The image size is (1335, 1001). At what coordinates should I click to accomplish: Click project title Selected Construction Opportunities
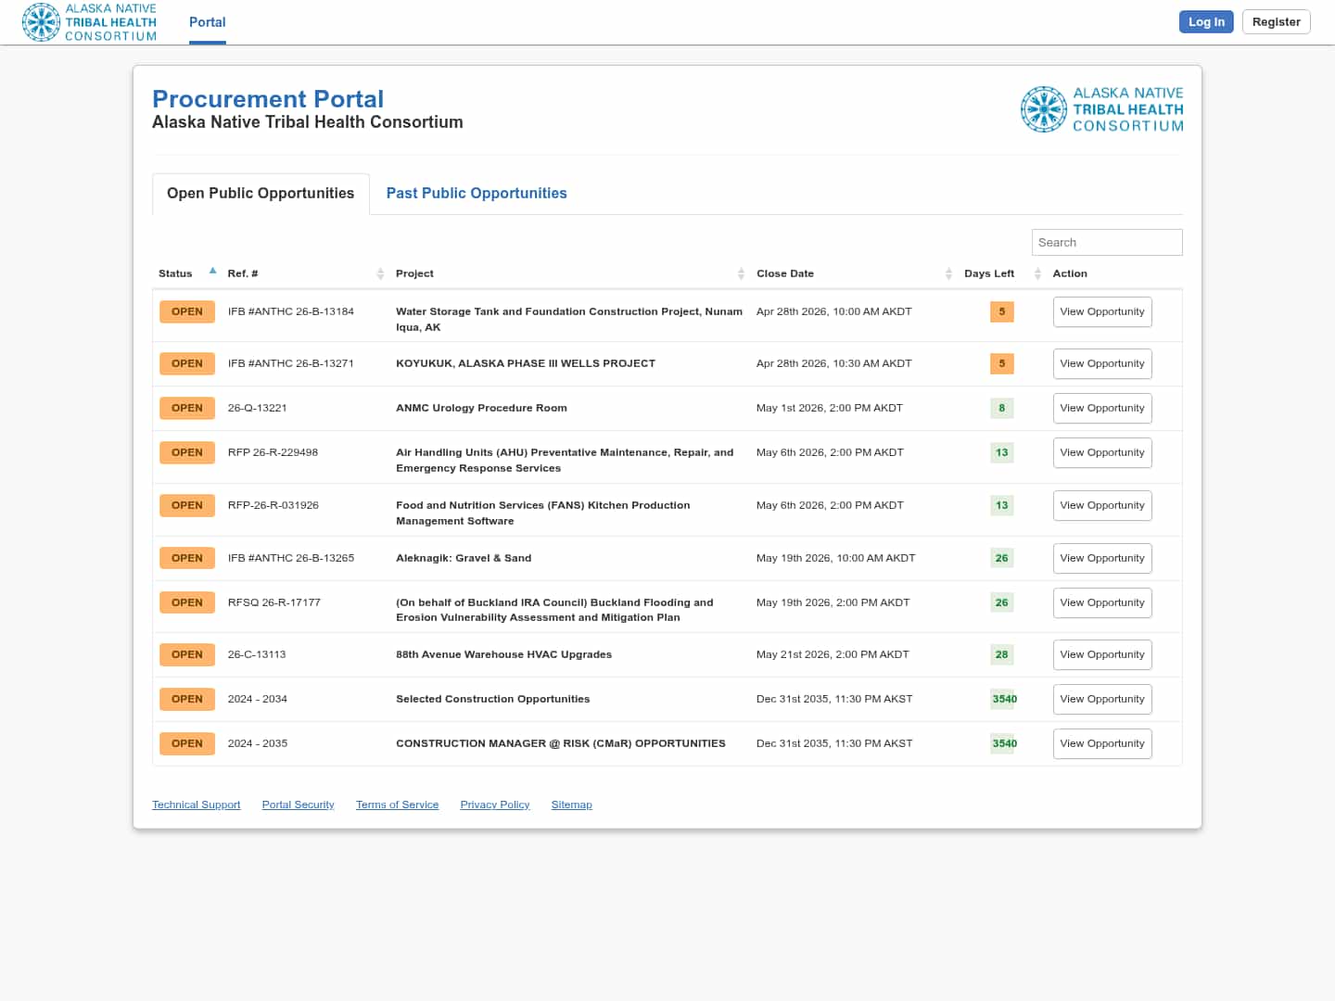492,699
